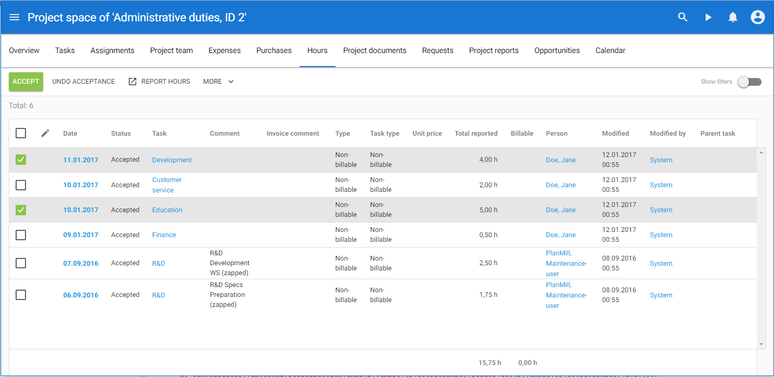Image resolution: width=774 pixels, height=377 pixels.
Task: Open the Development task link
Action: pyautogui.click(x=172, y=160)
